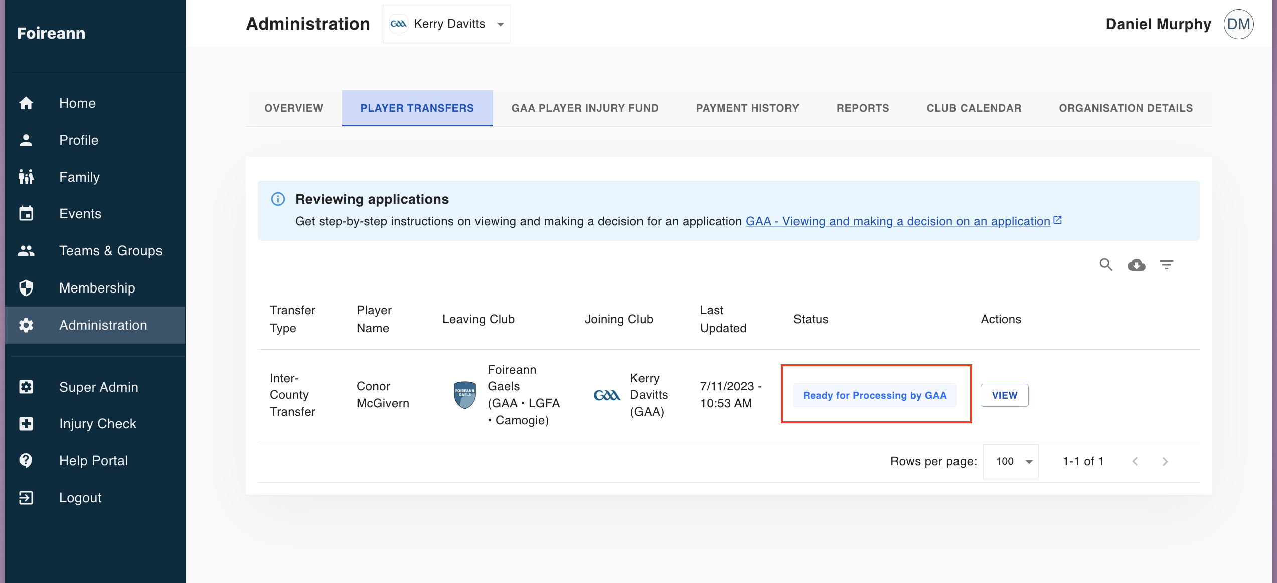Screen dimensions: 1277x583
Task: Open Events in the sidebar
Action: tap(95, 214)
